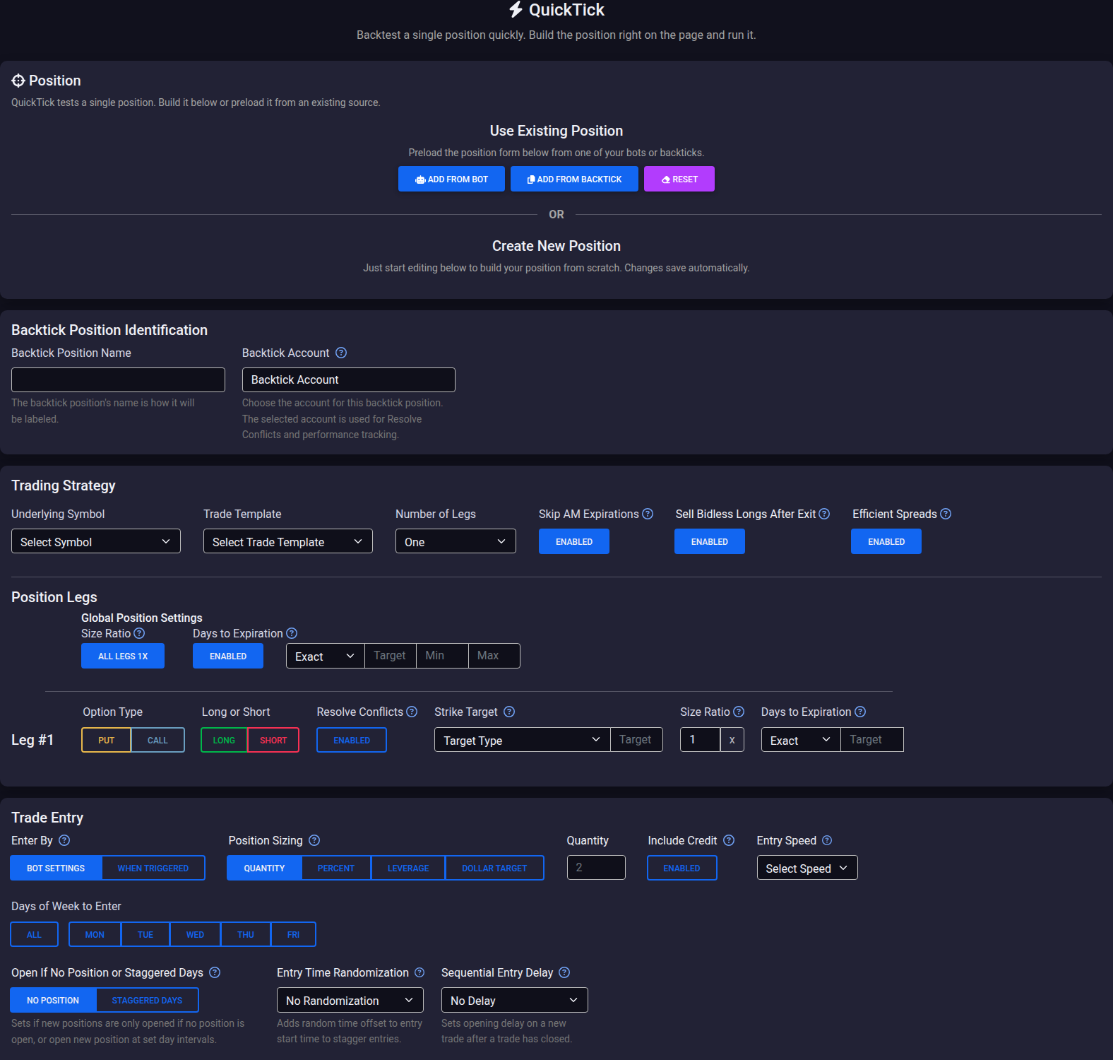Toggle FRI entry day

[293, 934]
